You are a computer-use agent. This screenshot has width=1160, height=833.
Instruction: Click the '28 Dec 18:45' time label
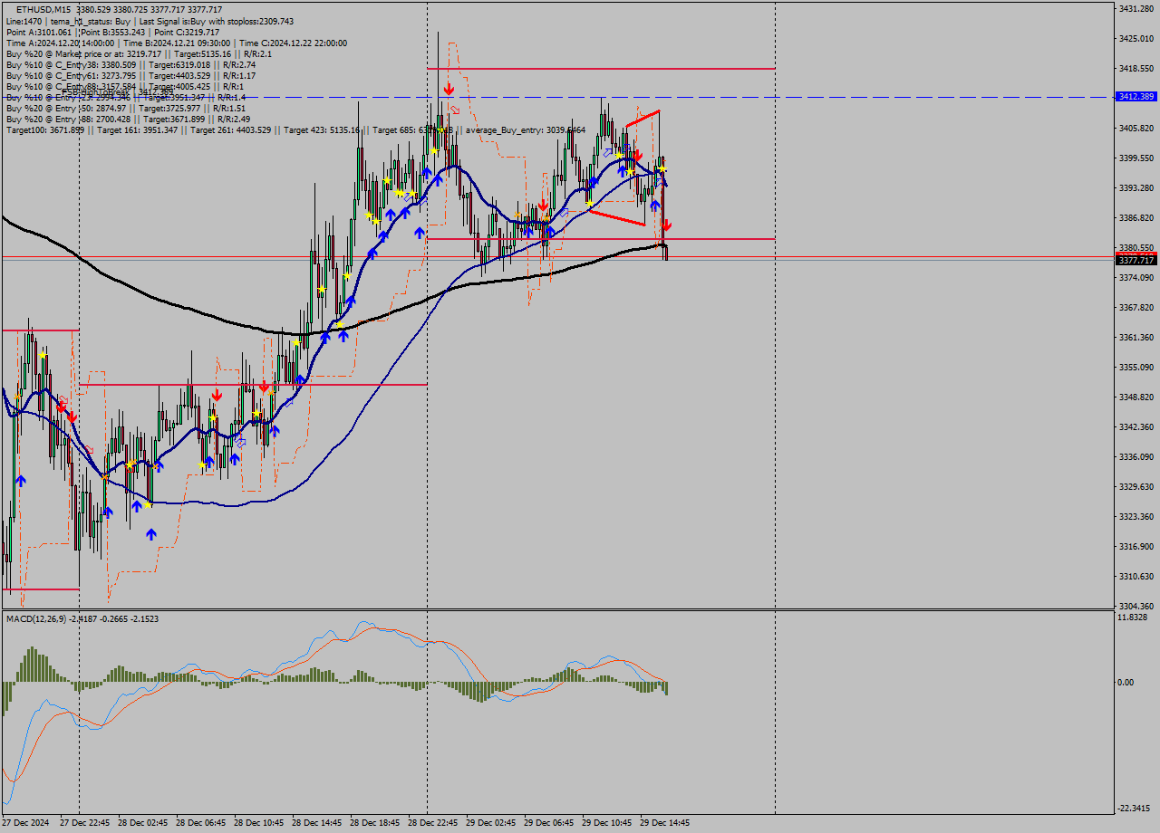tap(374, 823)
